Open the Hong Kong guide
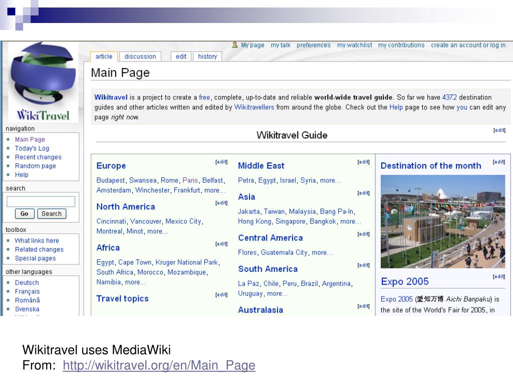 click(254, 221)
